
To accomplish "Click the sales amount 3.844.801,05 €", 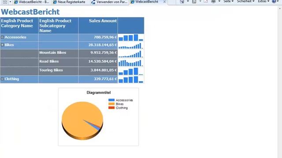I will point(104,70).
